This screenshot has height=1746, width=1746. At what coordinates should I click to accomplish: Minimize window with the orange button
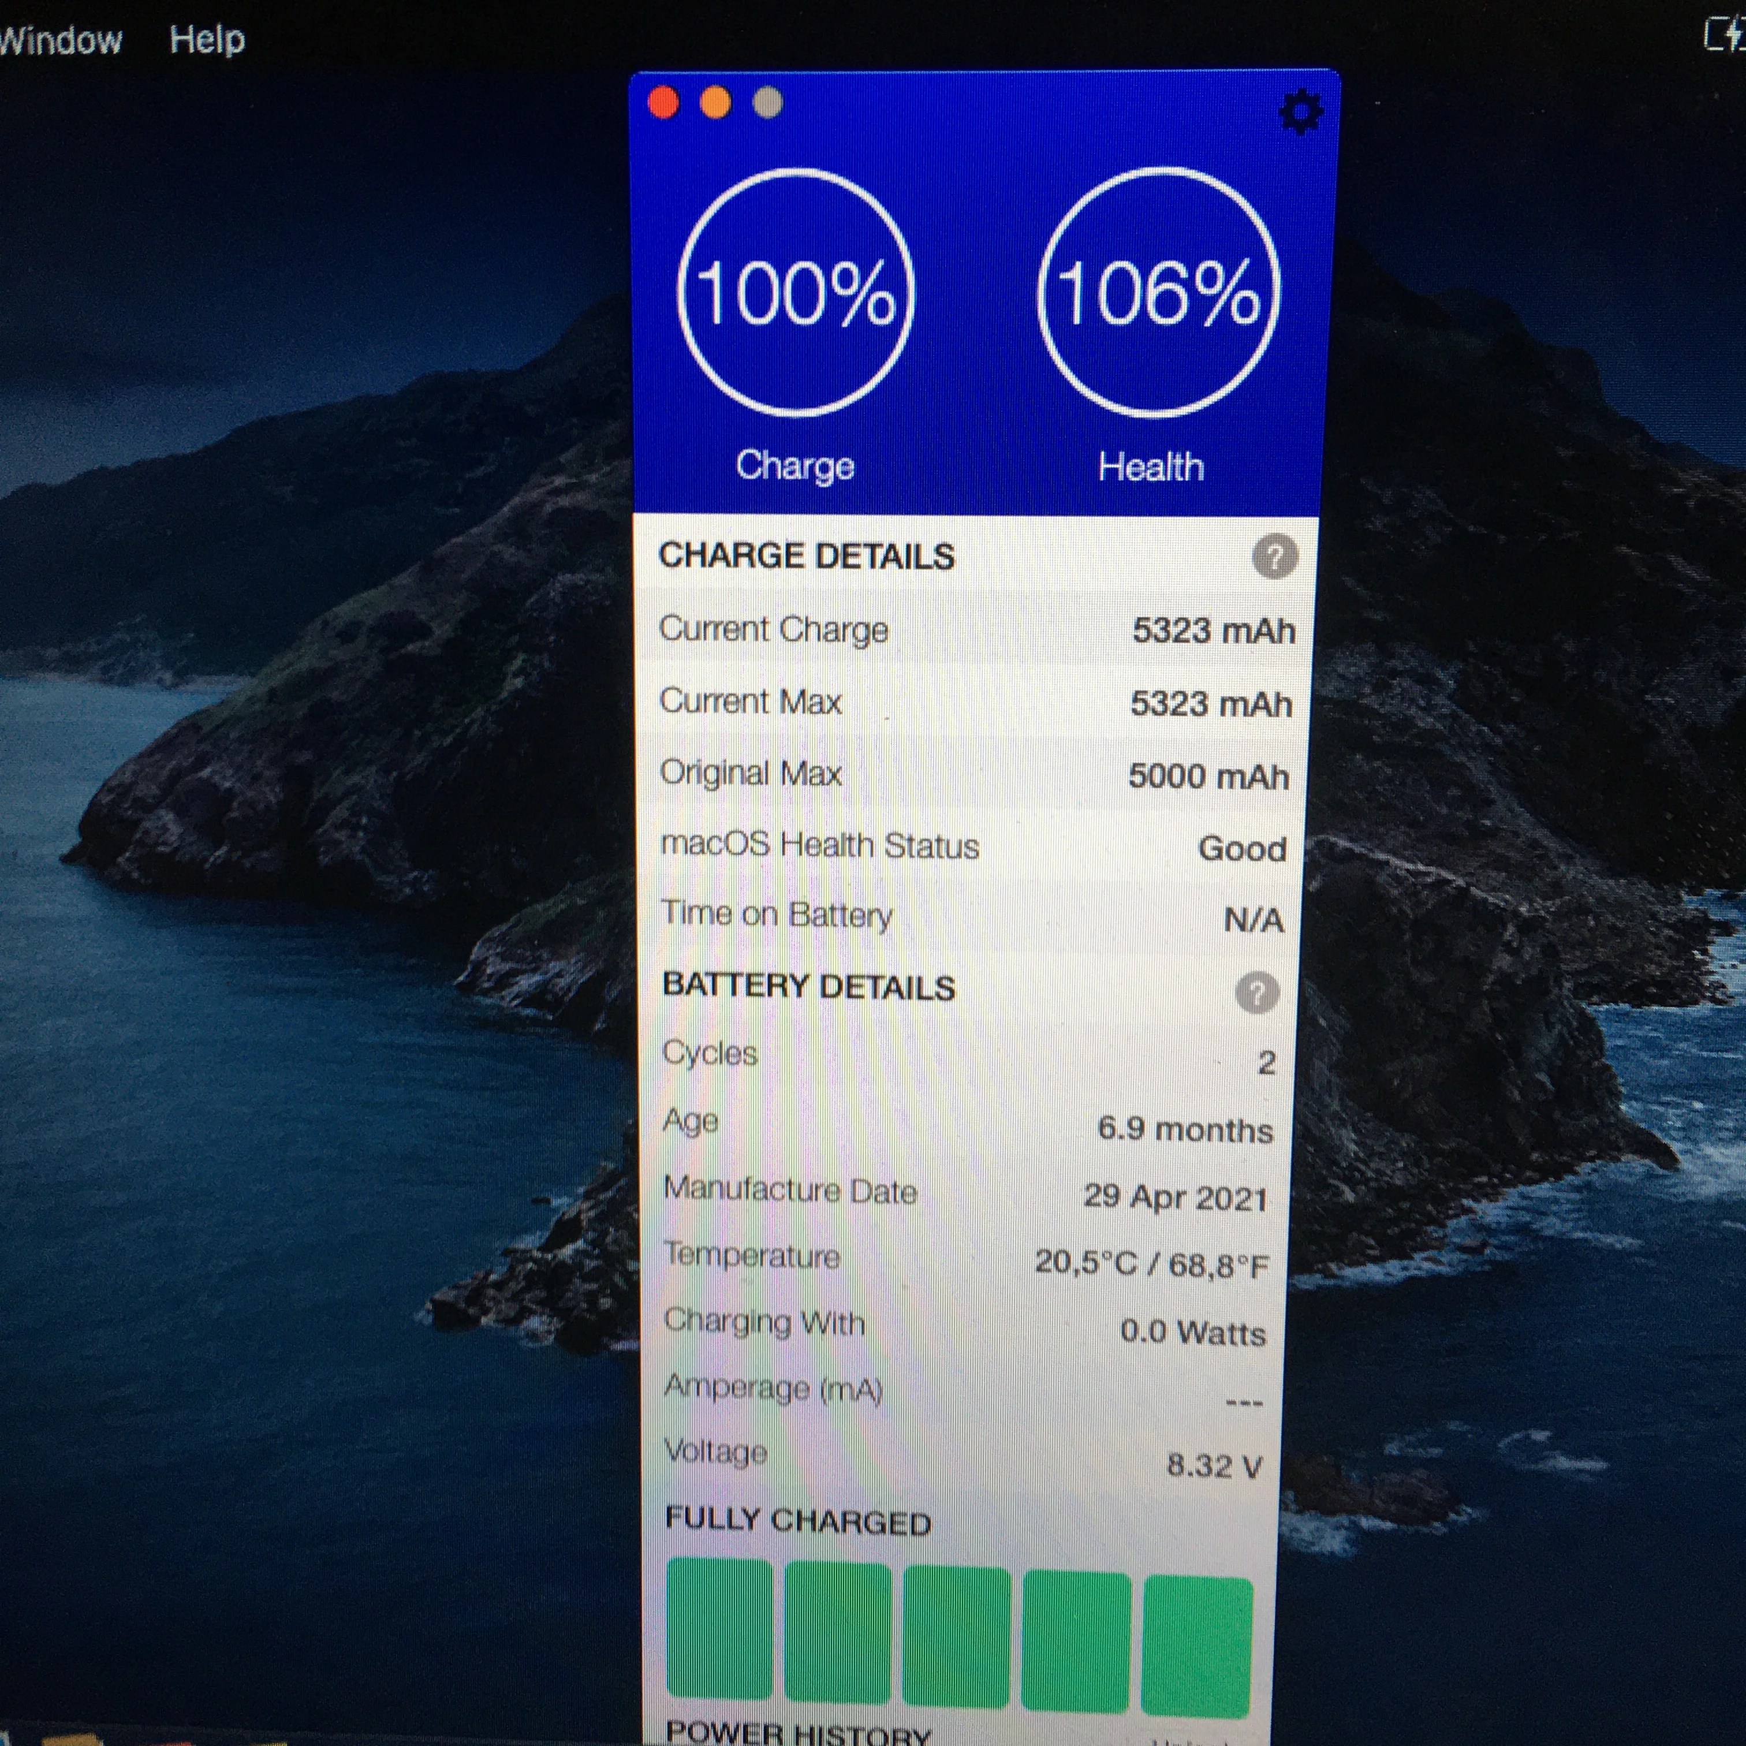[x=715, y=102]
